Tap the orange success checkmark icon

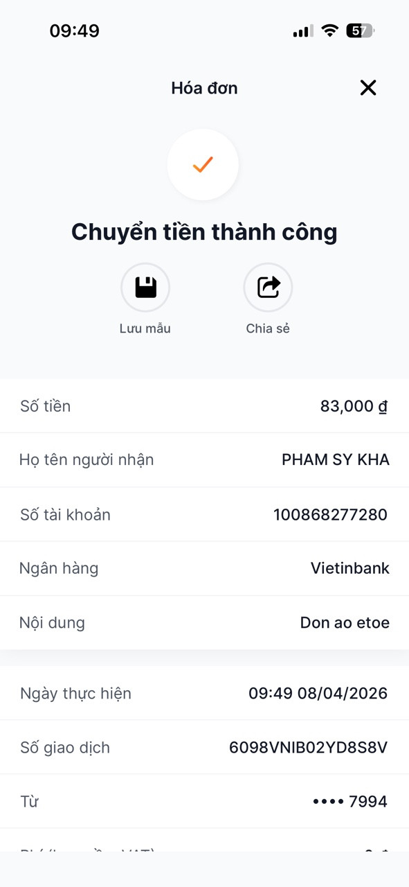click(203, 165)
